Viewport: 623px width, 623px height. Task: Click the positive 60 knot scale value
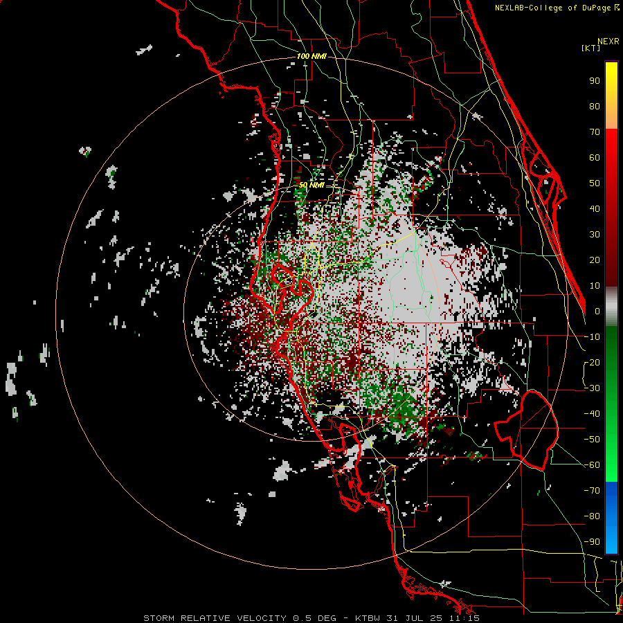(595, 158)
